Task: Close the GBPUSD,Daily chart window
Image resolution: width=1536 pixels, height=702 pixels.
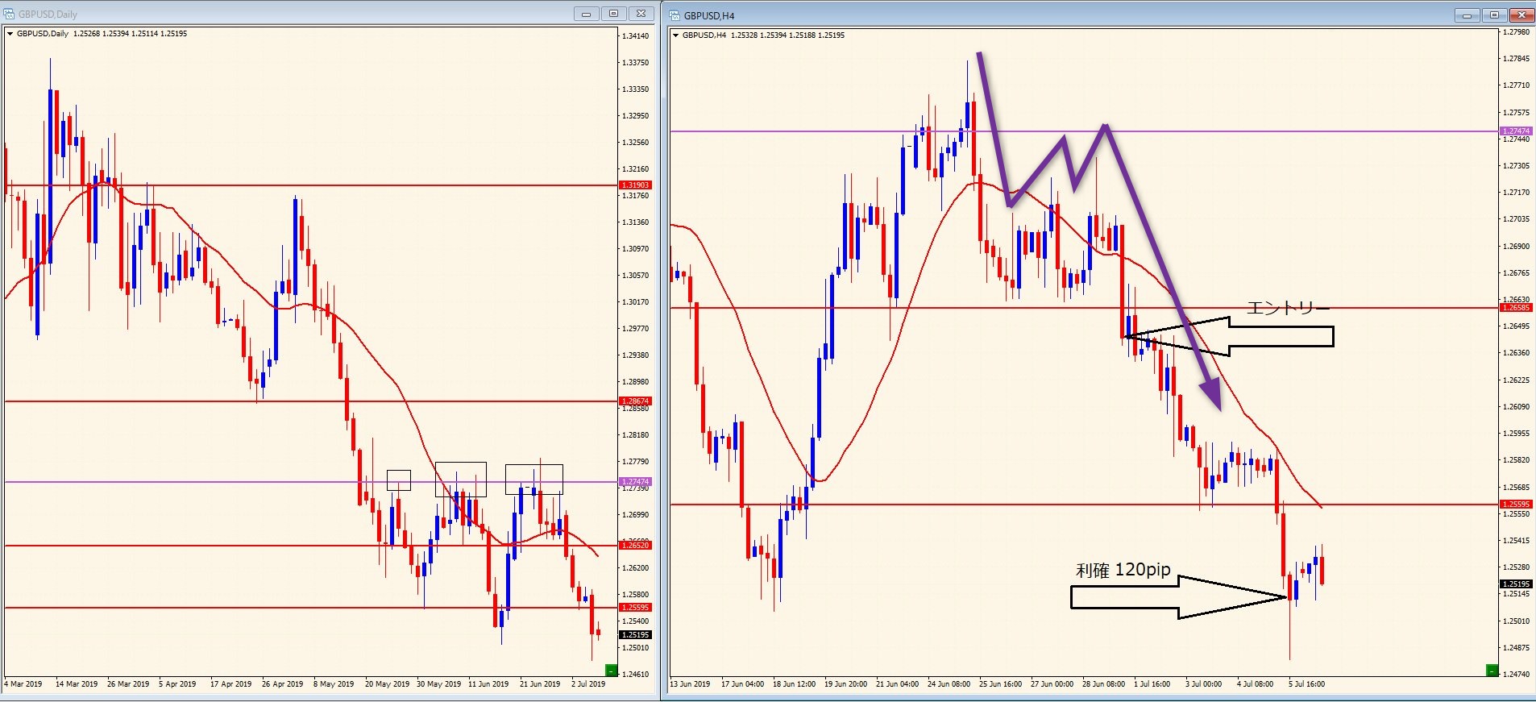Action: pos(641,14)
